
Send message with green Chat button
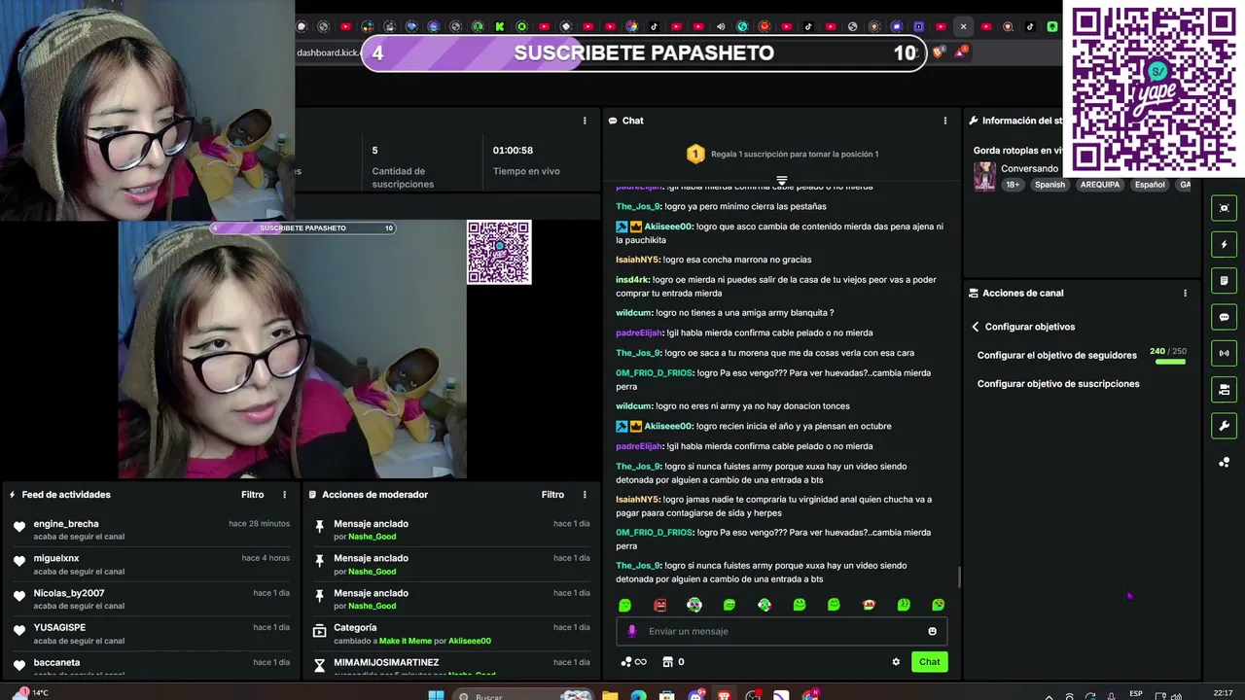(x=930, y=662)
